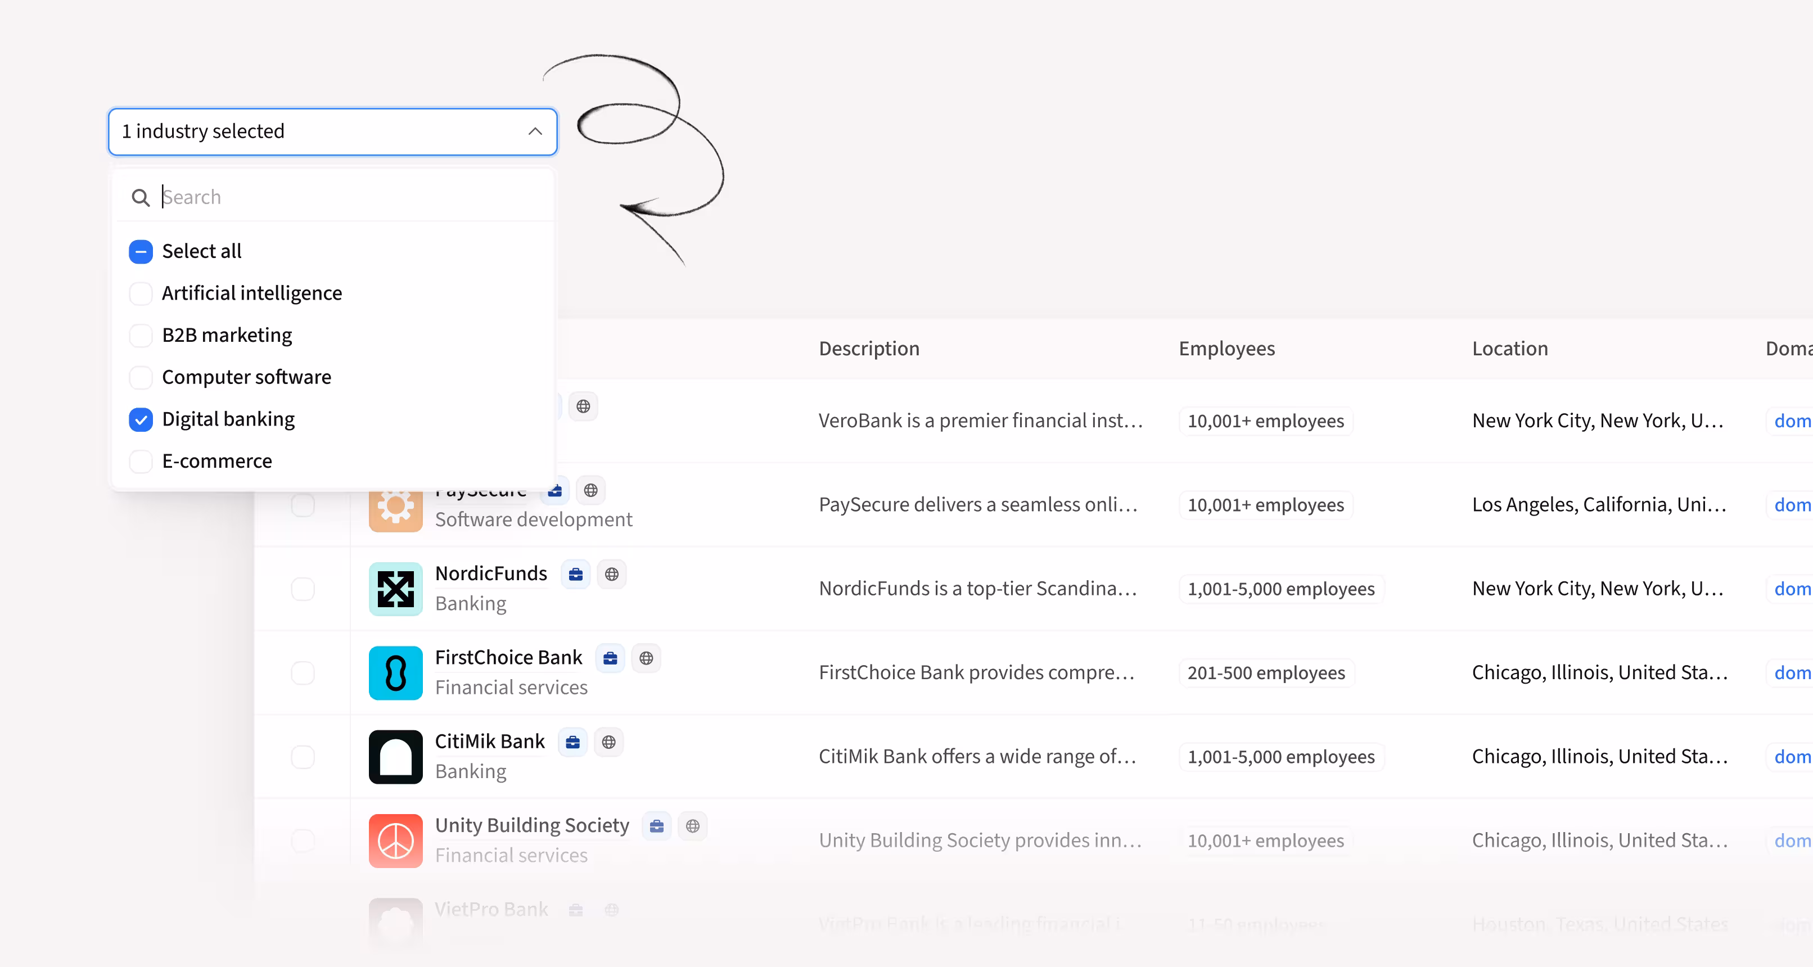Image resolution: width=1813 pixels, height=967 pixels.
Task: Click the globe icon beside CitiMik Bank
Action: (x=609, y=742)
